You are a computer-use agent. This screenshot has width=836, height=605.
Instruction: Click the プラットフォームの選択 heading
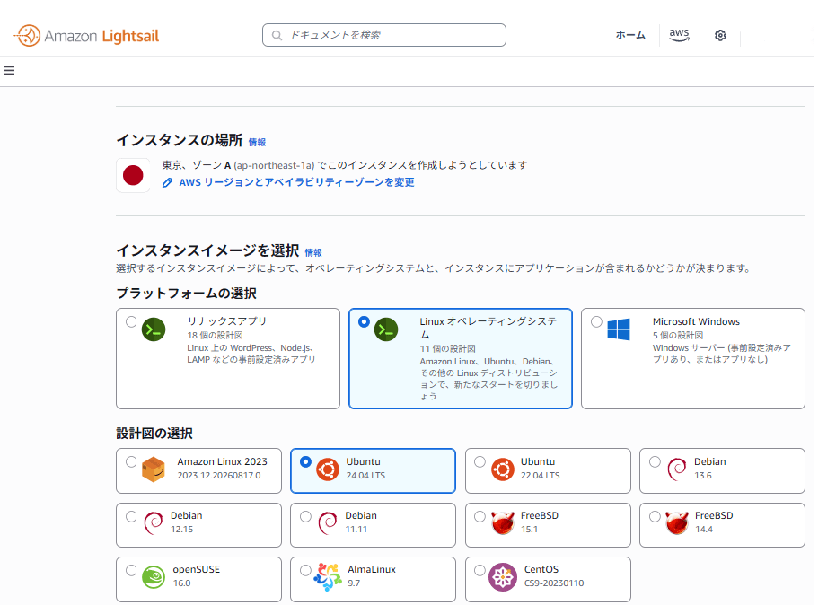[x=186, y=294]
